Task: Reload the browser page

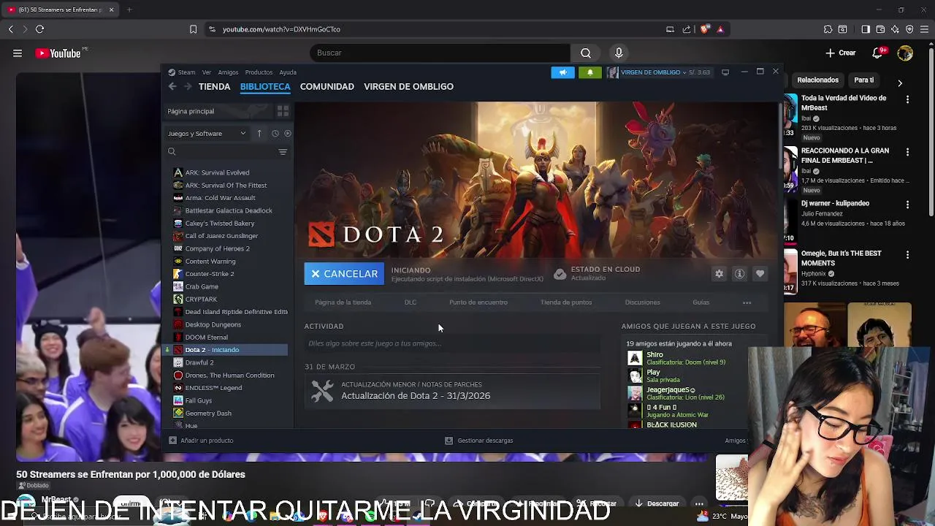Action: (x=39, y=29)
